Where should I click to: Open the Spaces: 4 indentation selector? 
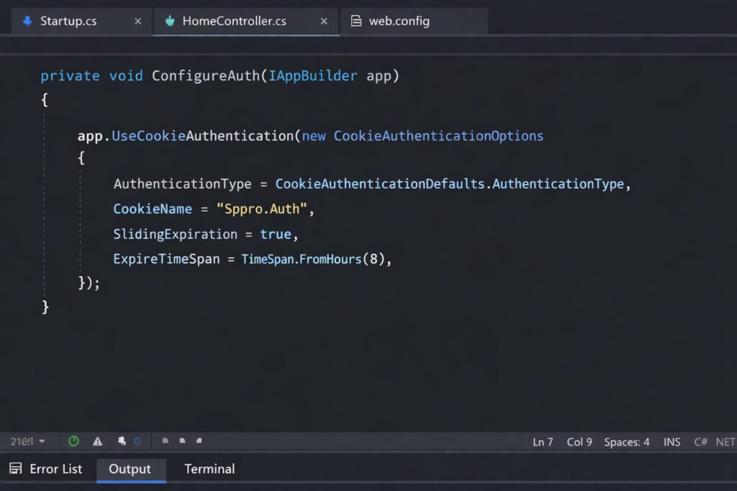coord(626,442)
